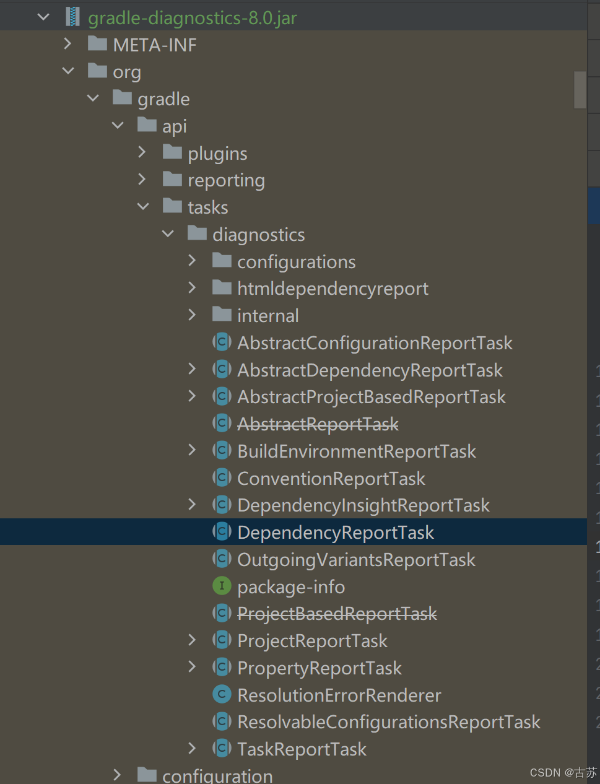Viewport: 600px width, 784px height.
Task: Select the ProjectBasedReportTask entry
Action: 337,613
